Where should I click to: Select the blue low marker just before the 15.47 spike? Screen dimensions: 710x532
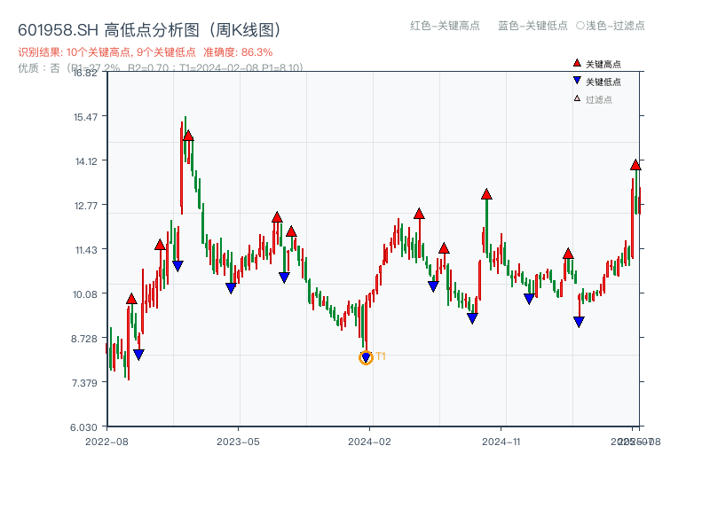177,265
